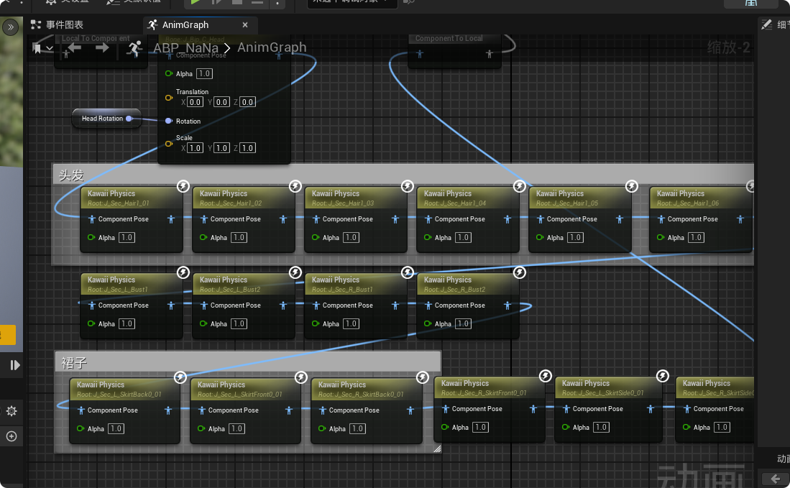Select the 裙子 comment box header
790x488 pixels.
(x=248, y=362)
